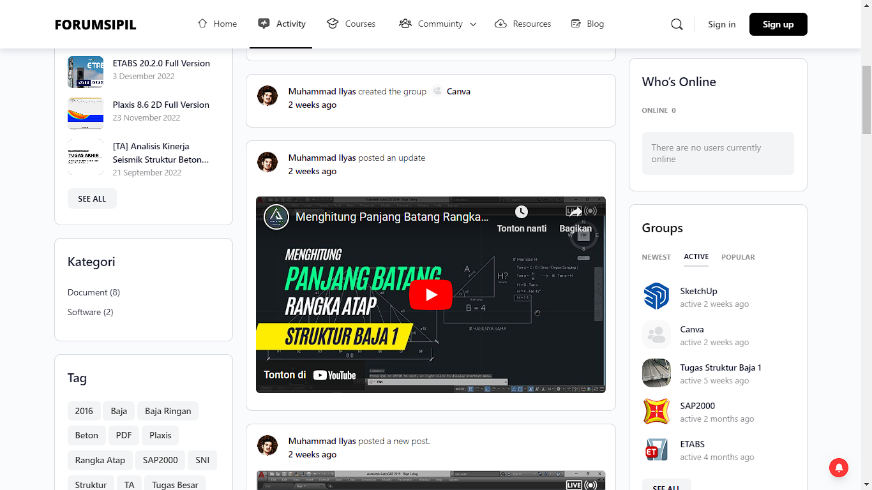Click the Tonton nanti clock icon
This screenshot has height=490, width=872.
[522, 212]
